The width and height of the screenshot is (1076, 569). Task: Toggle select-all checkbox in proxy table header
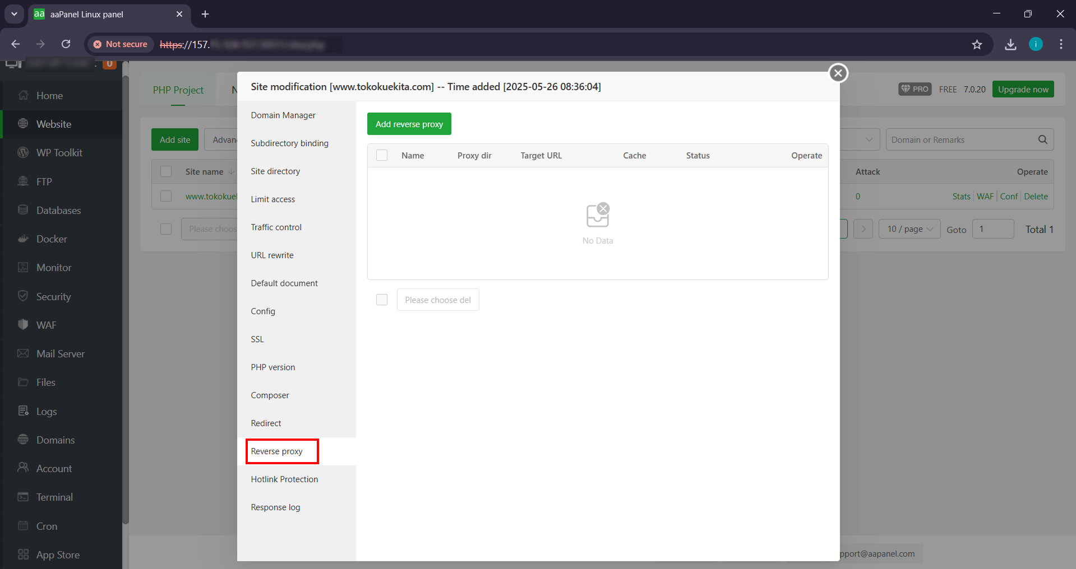coord(382,156)
